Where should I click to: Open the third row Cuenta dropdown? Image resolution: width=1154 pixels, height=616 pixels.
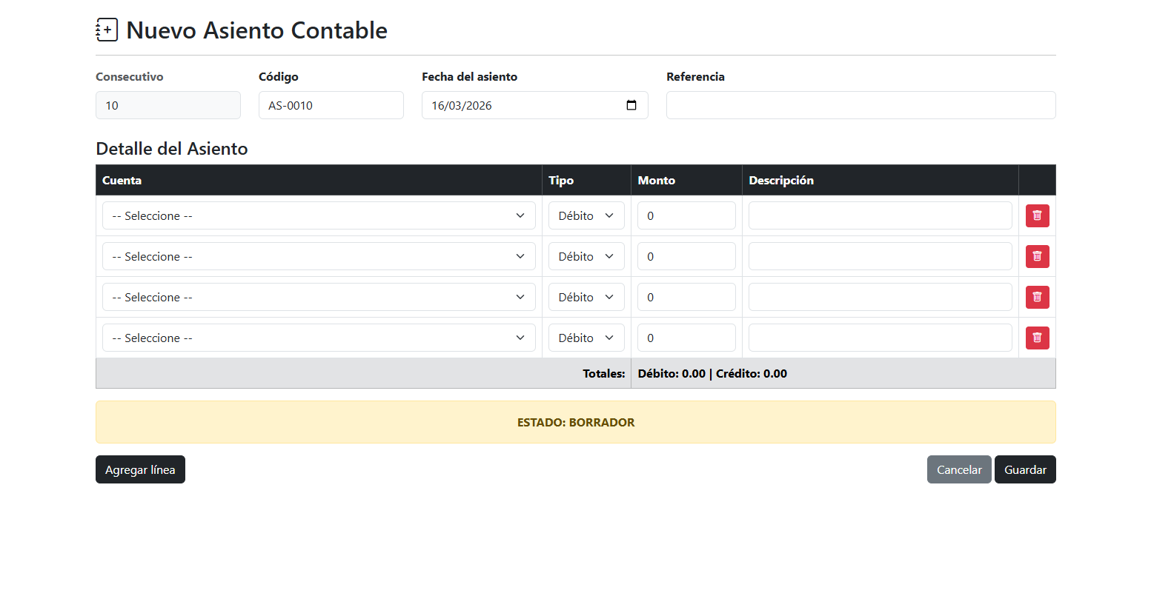pyautogui.click(x=319, y=297)
